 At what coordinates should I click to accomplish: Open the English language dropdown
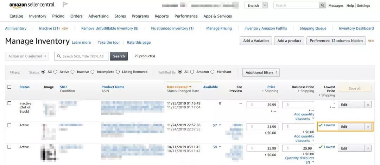pyautogui.click(x=256, y=5)
